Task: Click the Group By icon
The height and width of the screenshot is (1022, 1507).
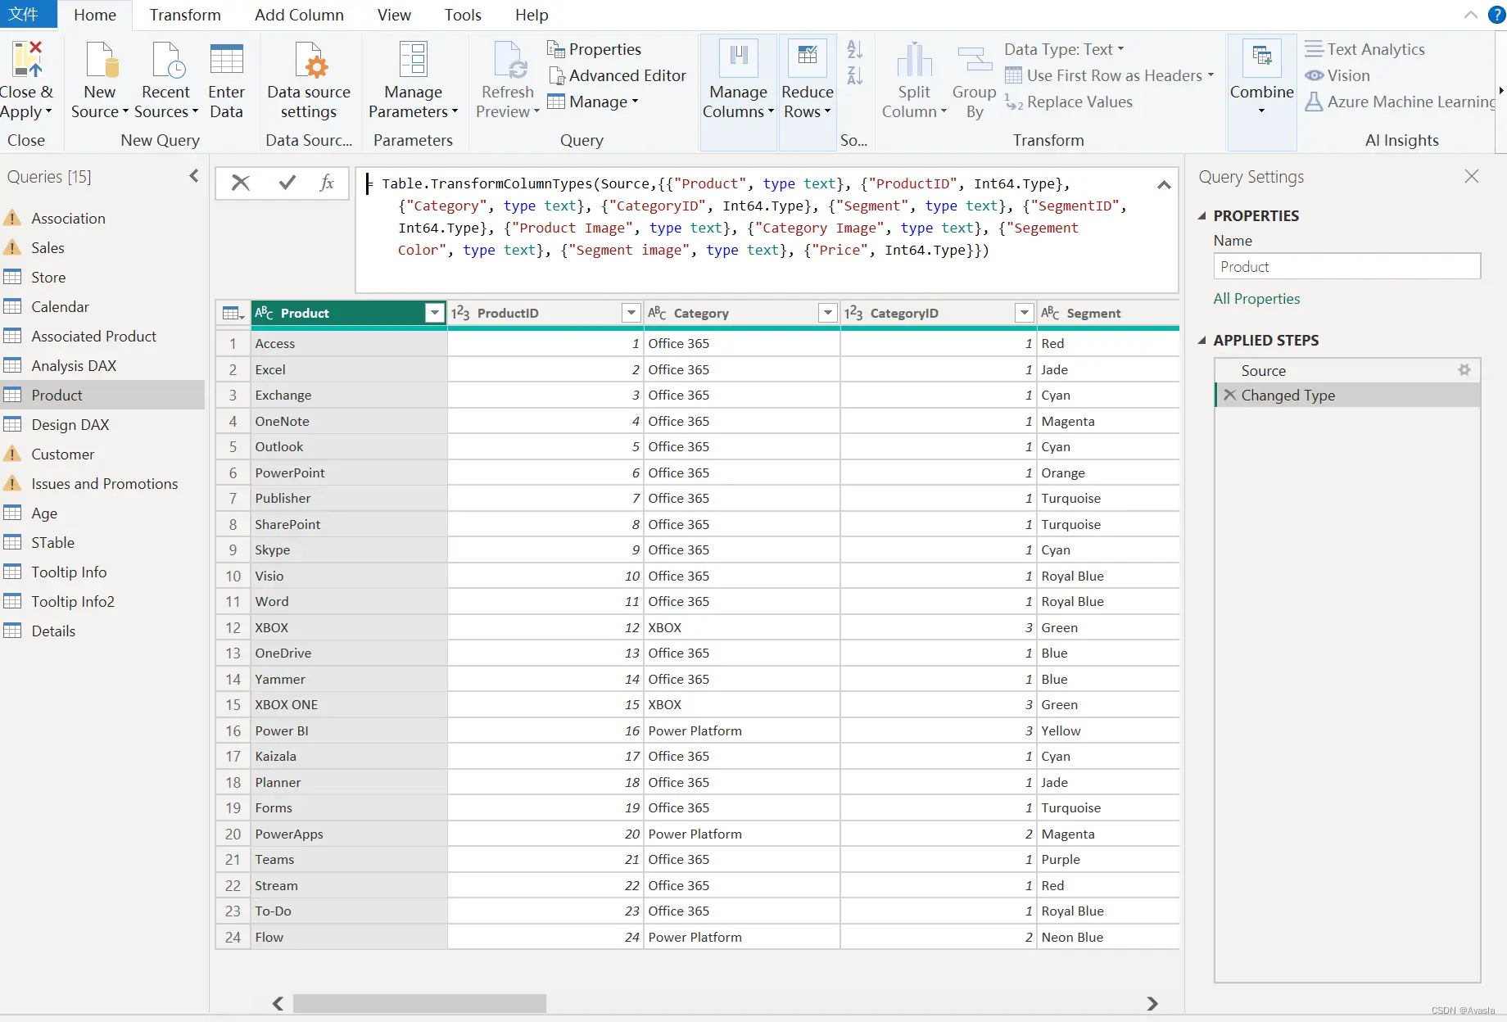Action: point(975,59)
